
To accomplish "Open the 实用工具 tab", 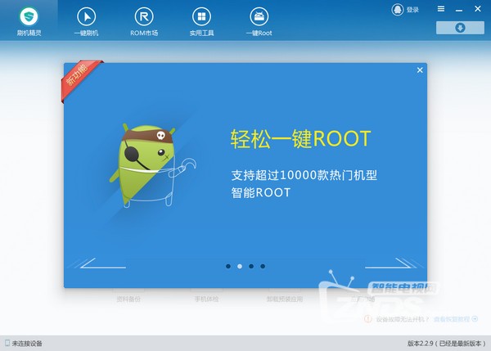I will (x=201, y=20).
